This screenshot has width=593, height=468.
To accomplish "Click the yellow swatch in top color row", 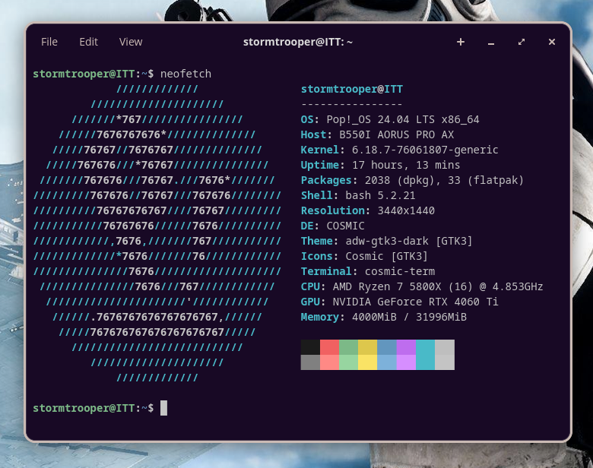I will (x=367, y=346).
